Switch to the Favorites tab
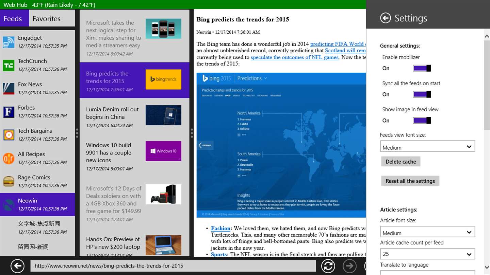Image resolution: width=490 pixels, height=275 pixels. [52, 18]
